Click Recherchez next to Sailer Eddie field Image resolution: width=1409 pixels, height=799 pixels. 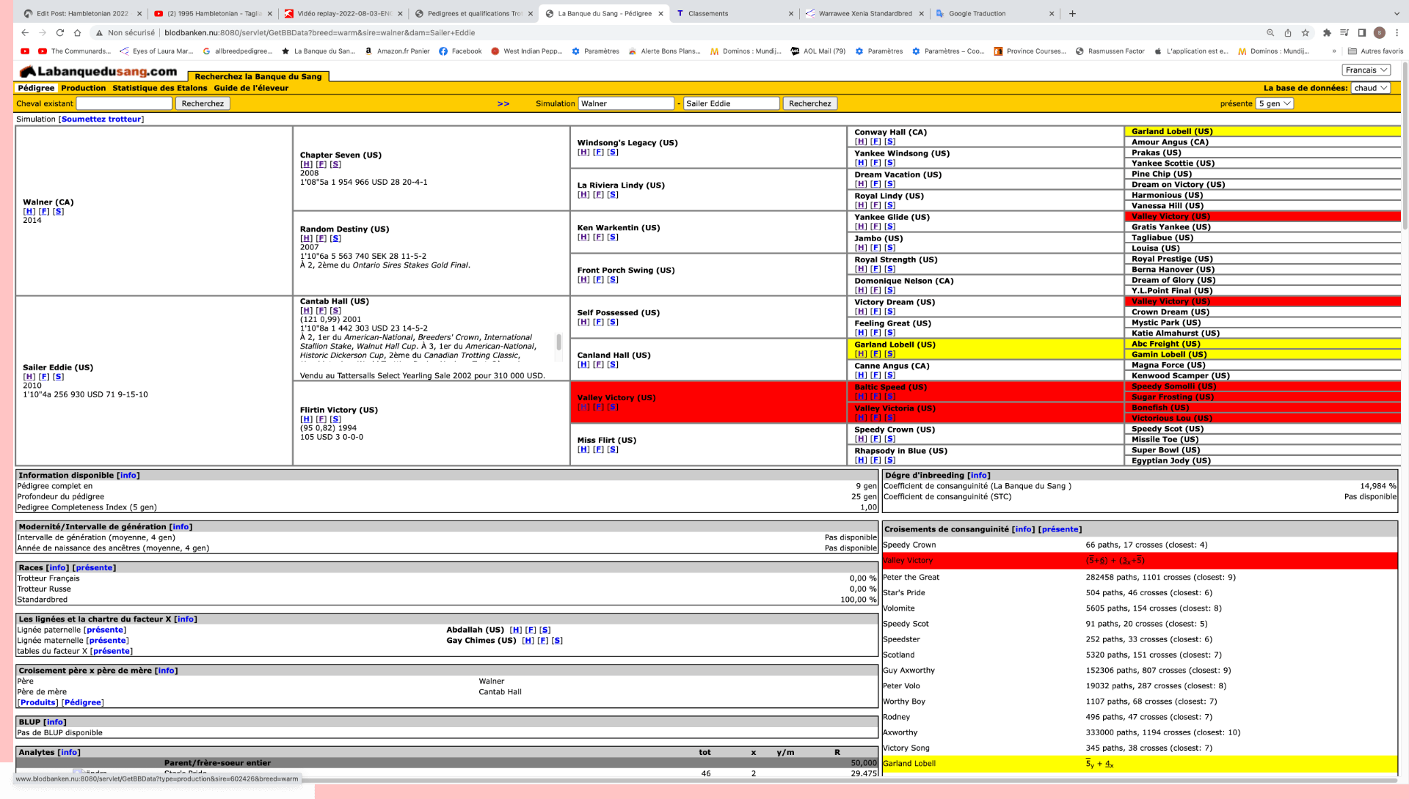(x=810, y=103)
